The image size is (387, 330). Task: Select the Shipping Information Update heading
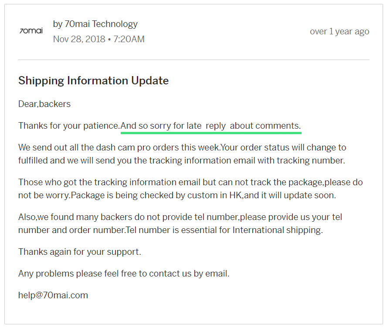click(x=94, y=80)
